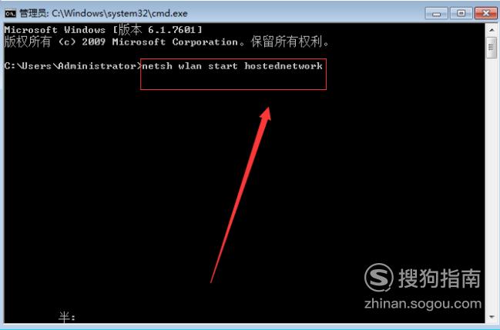500x330 pixels.
Task: Open the zhinan.sogou.com watermark link
Action: (x=423, y=304)
